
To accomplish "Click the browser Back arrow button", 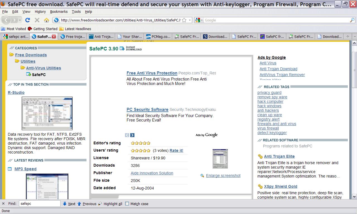I will coord(6,20).
